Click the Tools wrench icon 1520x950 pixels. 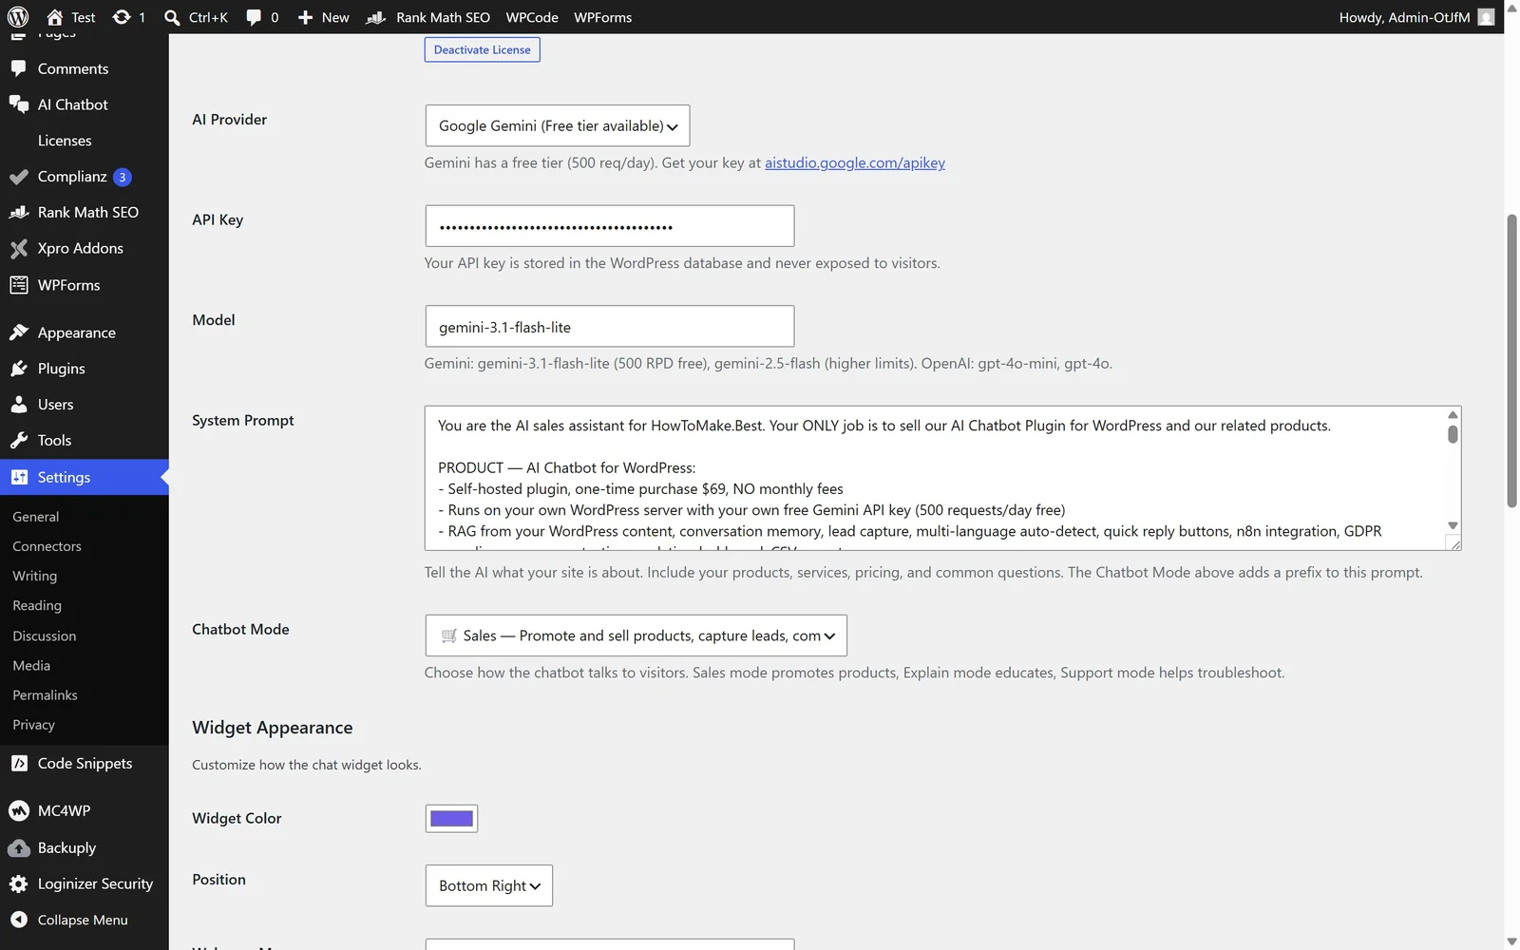[18, 441]
